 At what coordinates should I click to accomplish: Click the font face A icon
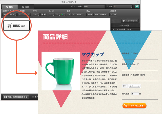point(51,15)
